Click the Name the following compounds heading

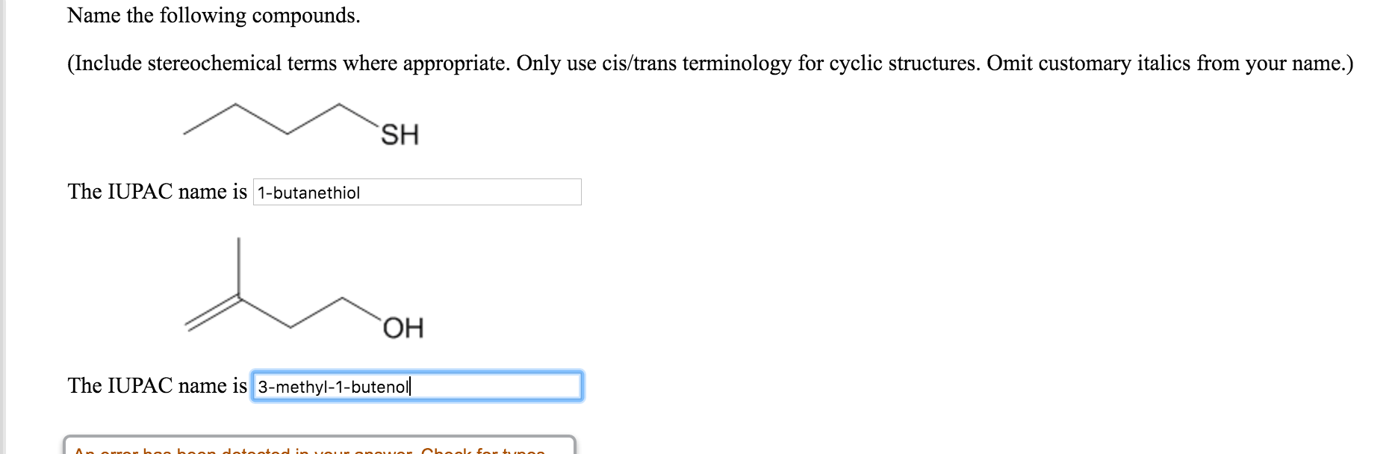[x=214, y=15]
